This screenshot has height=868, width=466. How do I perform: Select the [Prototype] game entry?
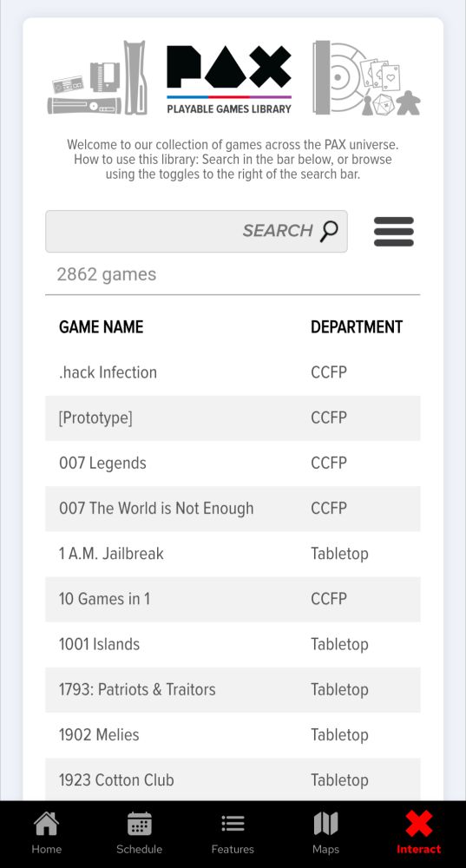pyautogui.click(x=233, y=418)
